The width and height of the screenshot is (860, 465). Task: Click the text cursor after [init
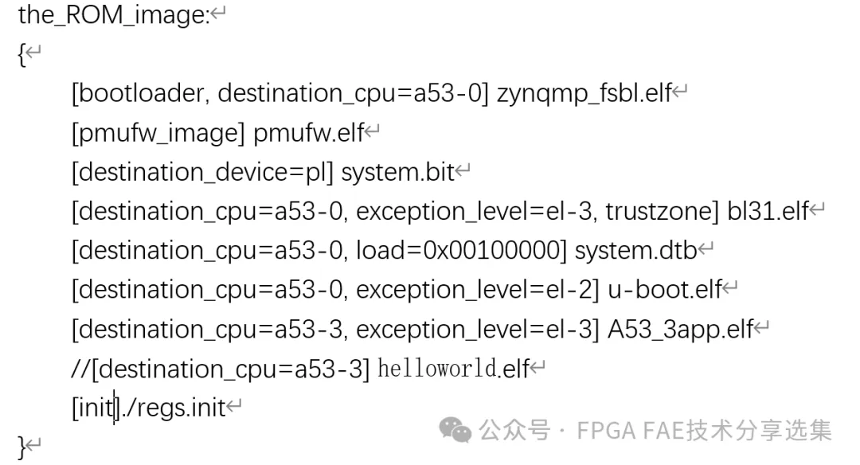tap(115, 408)
